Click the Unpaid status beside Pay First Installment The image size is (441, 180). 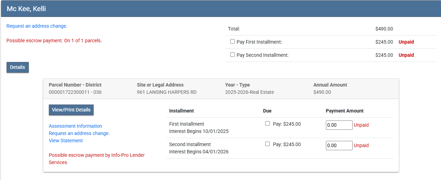[x=406, y=42]
